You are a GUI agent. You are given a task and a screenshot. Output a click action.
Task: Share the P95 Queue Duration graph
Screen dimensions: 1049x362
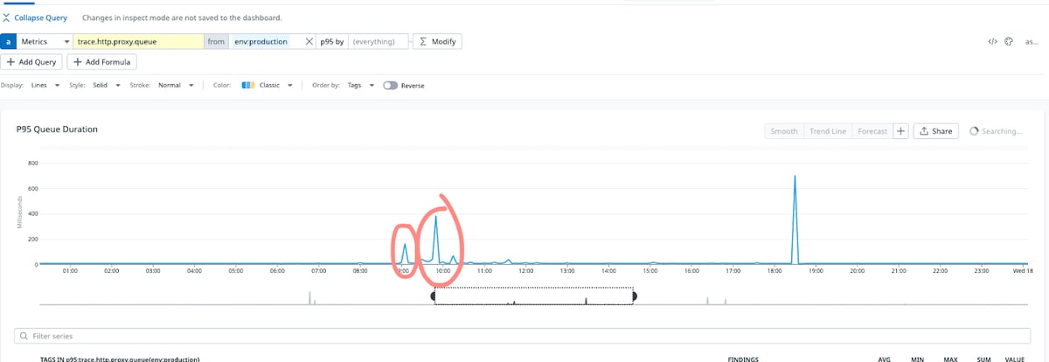935,131
